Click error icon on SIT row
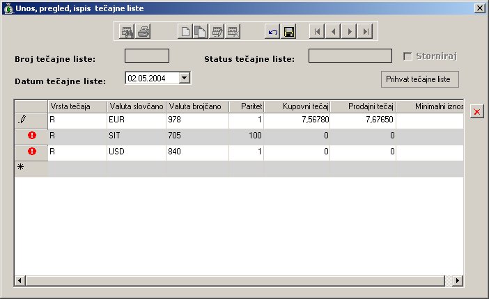 (x=32, y=135)
